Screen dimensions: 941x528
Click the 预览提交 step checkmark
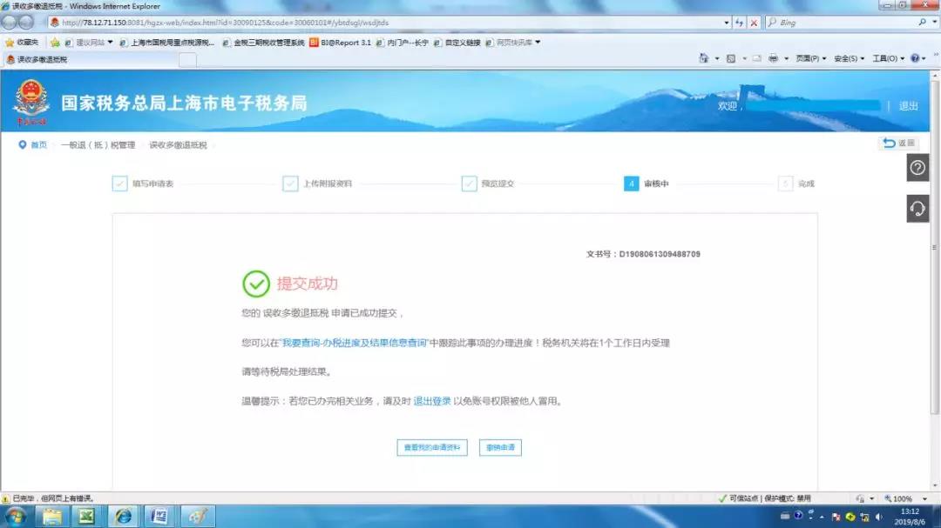click(x=469, y=184)
